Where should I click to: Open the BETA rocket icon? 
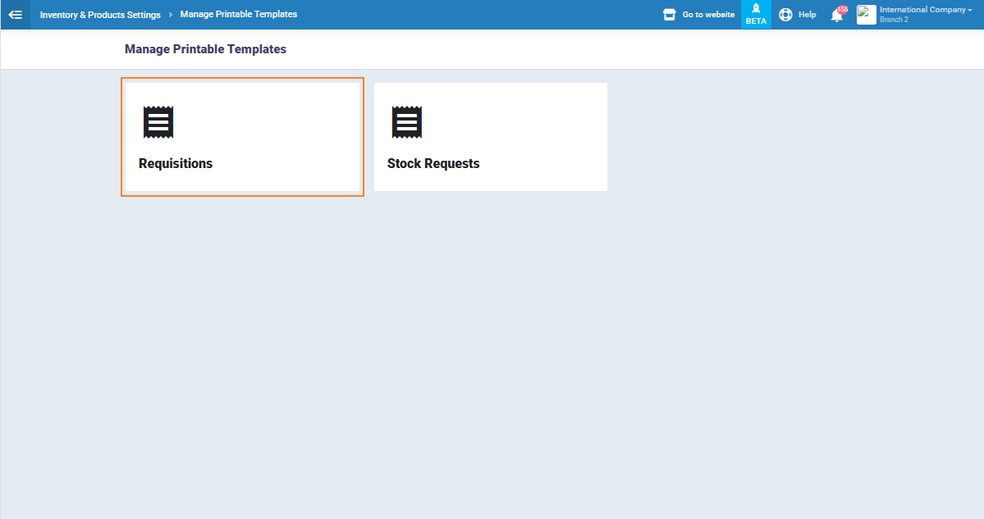(756, 9)
